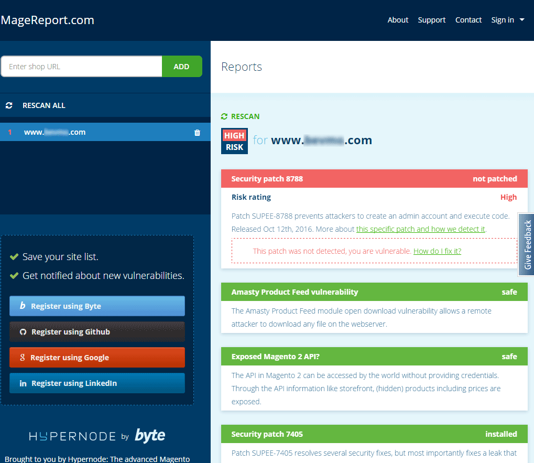Go to the Support page
This screenshot has height=463, width=534.
coord(431,20)
